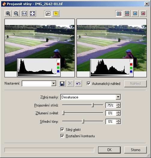This screenshot has width=151, height=158.
Task: Toggle the histogram display icon
Action: point(48,14)
